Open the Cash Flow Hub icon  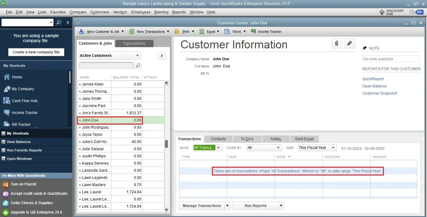tap(7, 101)
